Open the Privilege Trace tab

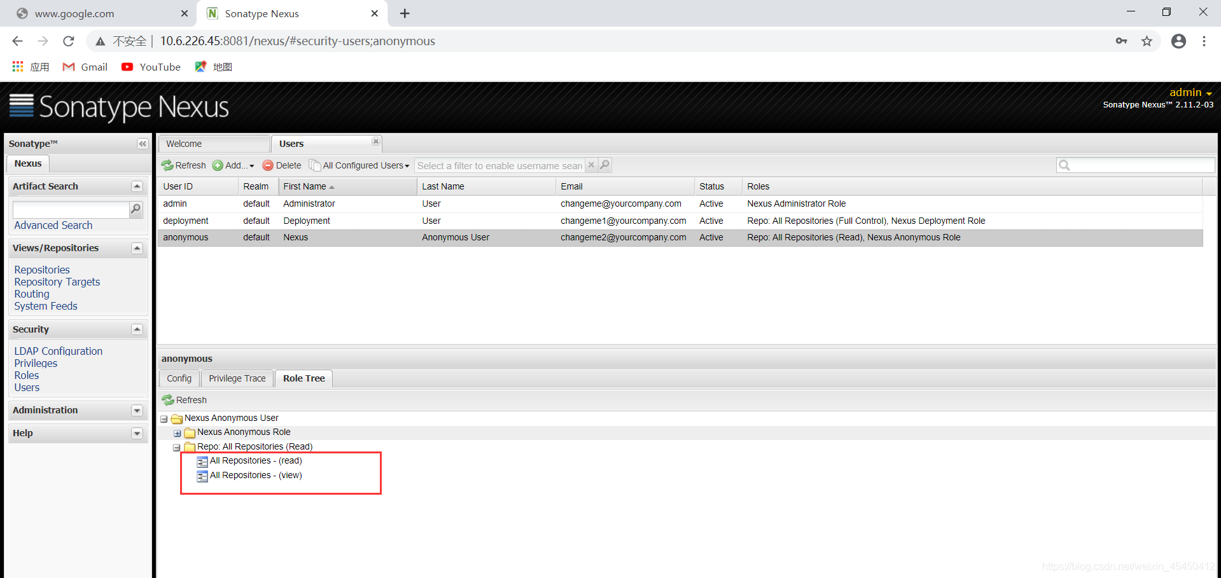pyautogui.click(x=237, y=378)
